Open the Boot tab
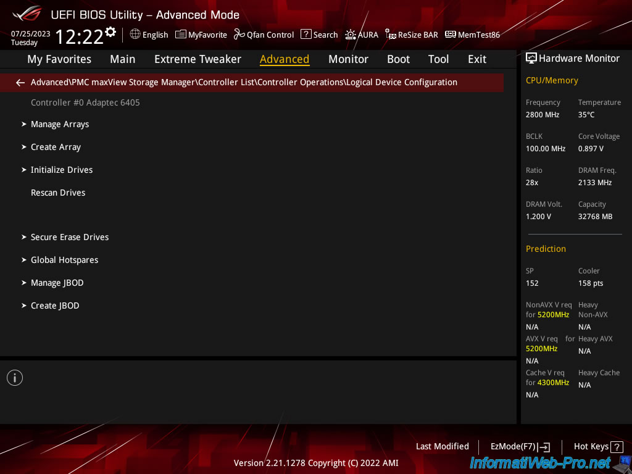The height and width of the screenshot is (474, 632). 398,59
